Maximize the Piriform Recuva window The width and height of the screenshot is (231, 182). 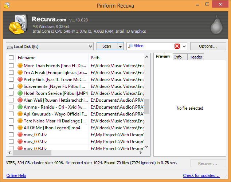point(207,4)
